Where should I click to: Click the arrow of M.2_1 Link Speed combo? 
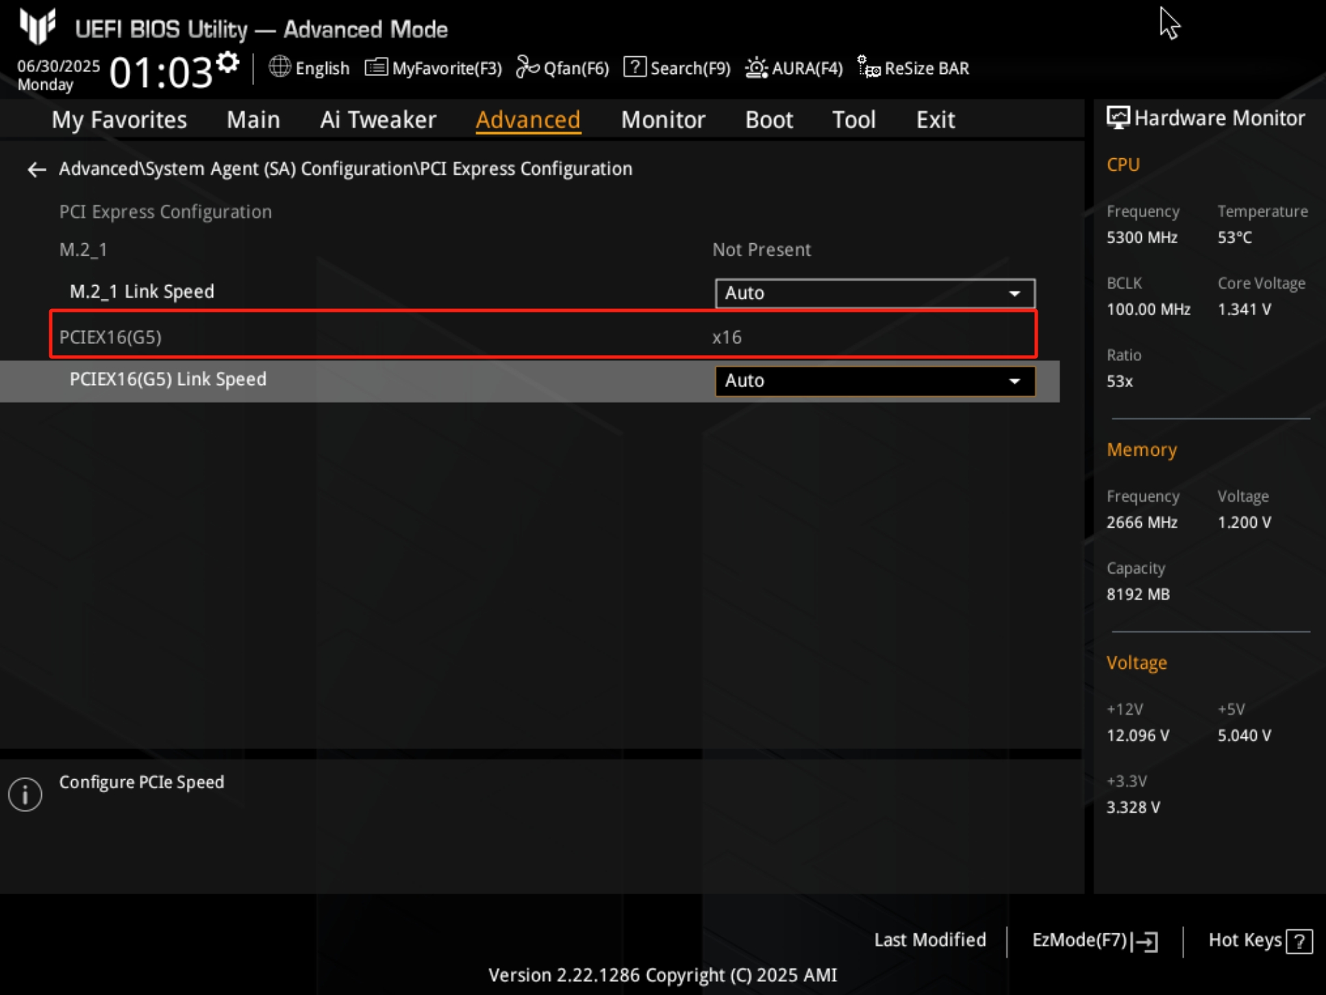tap(1014, 293)
